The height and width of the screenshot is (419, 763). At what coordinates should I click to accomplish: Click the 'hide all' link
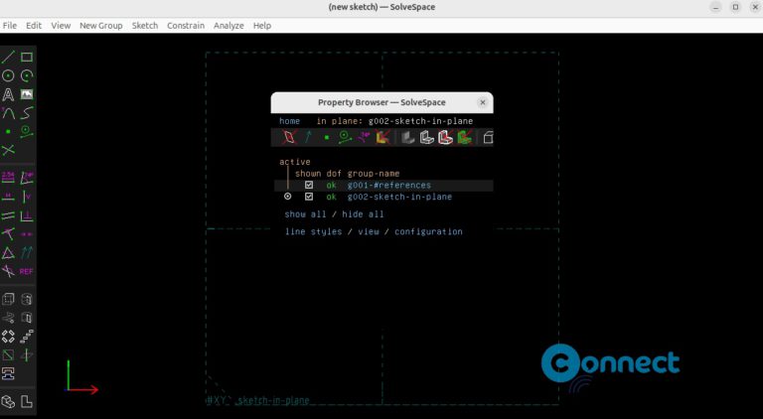click(x=363, y=214)
